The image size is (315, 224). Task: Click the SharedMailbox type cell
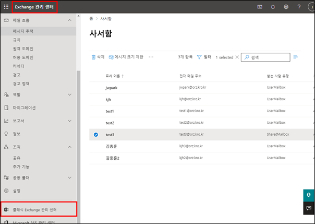click(x=278, y=134)
